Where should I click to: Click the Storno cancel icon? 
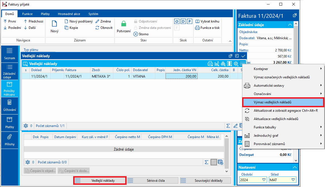[136, 34]
